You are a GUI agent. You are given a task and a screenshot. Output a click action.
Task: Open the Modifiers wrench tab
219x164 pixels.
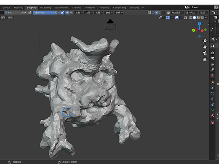point(213,88)
